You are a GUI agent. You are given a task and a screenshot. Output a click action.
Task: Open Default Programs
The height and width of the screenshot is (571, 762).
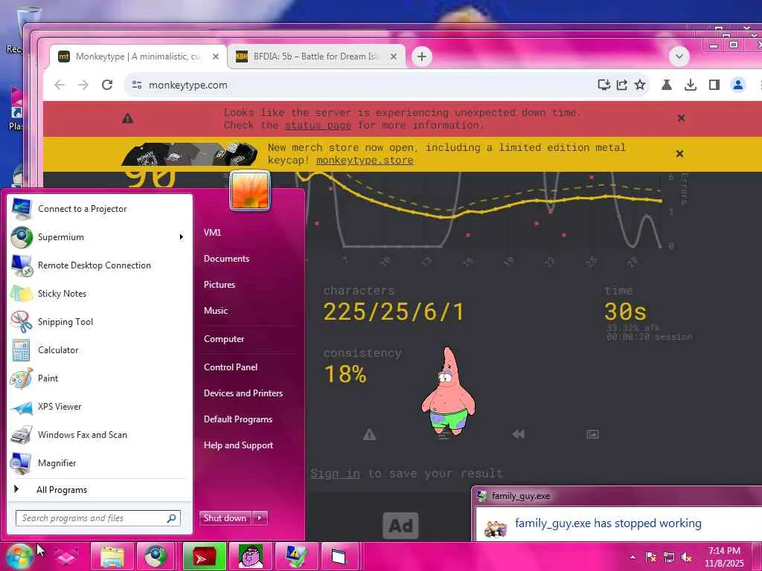(237, 419)
